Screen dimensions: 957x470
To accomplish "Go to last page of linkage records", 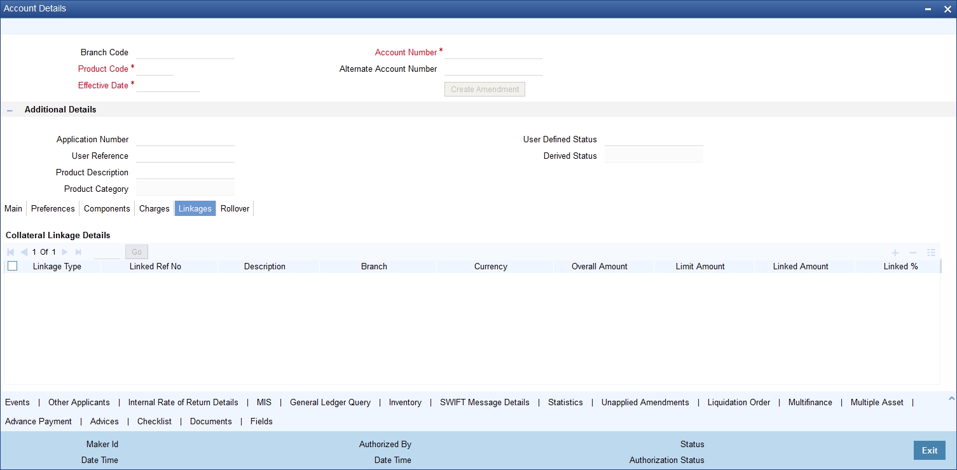I will [x=79, y=252].
